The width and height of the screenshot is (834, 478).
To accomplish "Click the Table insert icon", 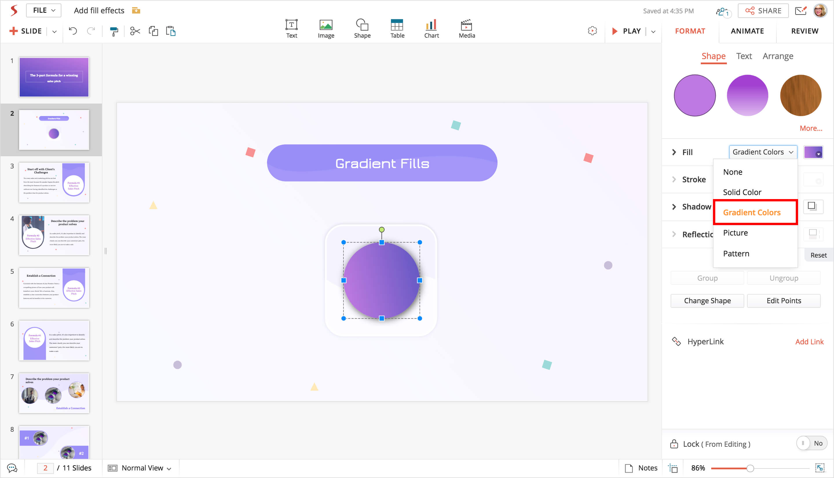I will [397, 29].
